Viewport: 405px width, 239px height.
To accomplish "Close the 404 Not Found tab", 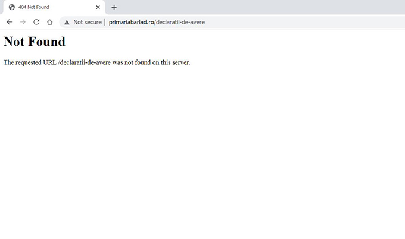I will (x=98, y=7).
